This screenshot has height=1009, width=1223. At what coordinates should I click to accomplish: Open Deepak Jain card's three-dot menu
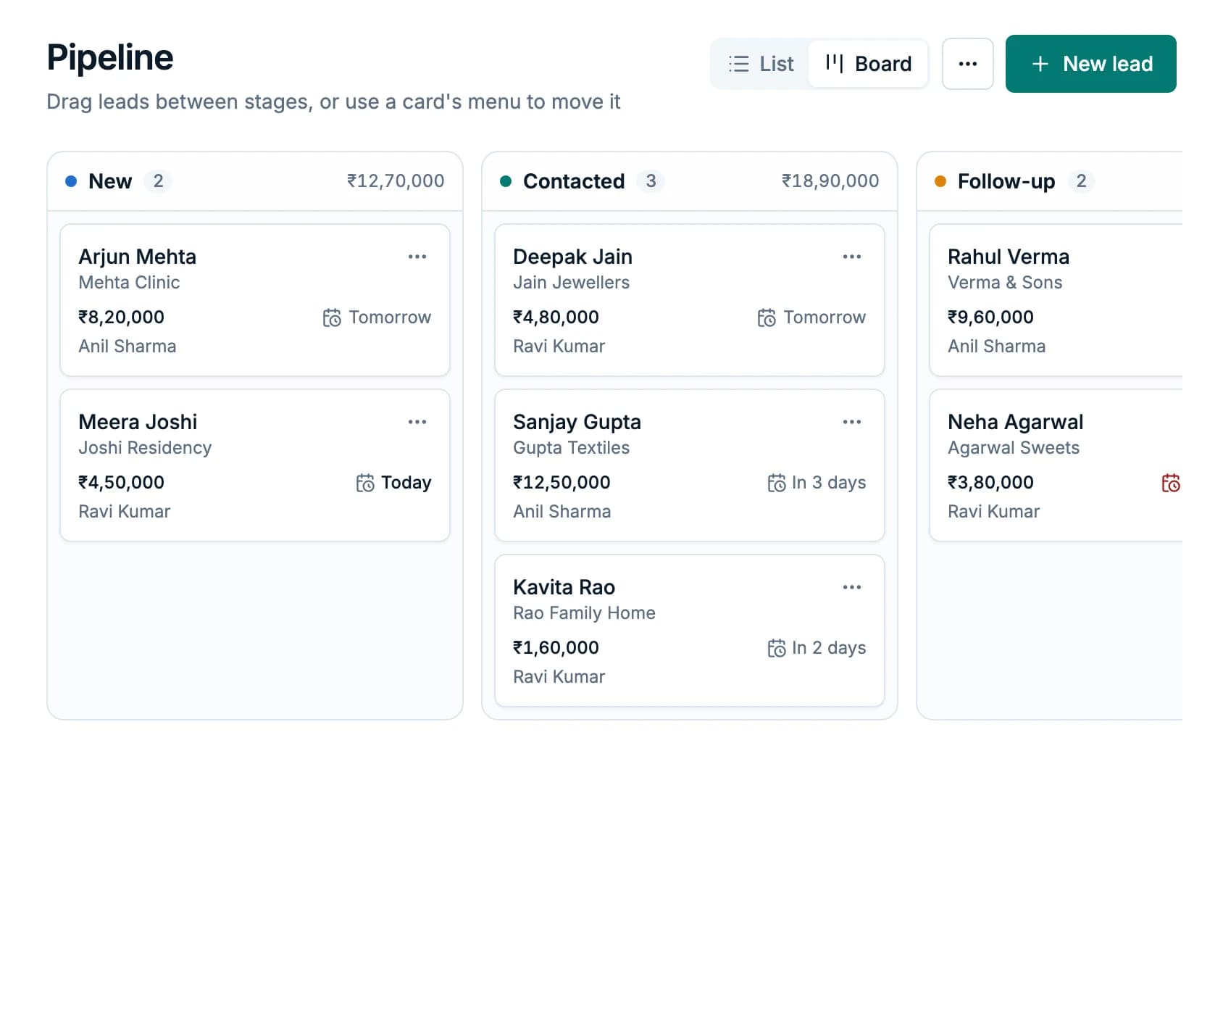[851, 257]
